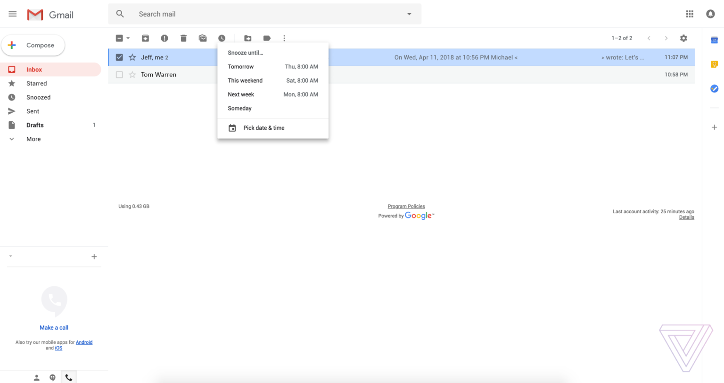Open the Program Policies link
This screenshot has width=724, height=383.
point(406,206)
